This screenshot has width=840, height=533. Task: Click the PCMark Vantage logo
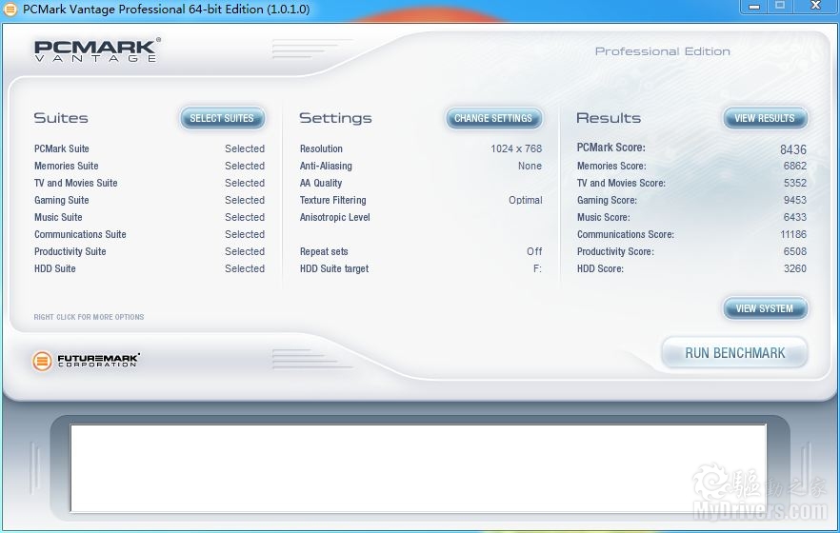pos(97,50)
